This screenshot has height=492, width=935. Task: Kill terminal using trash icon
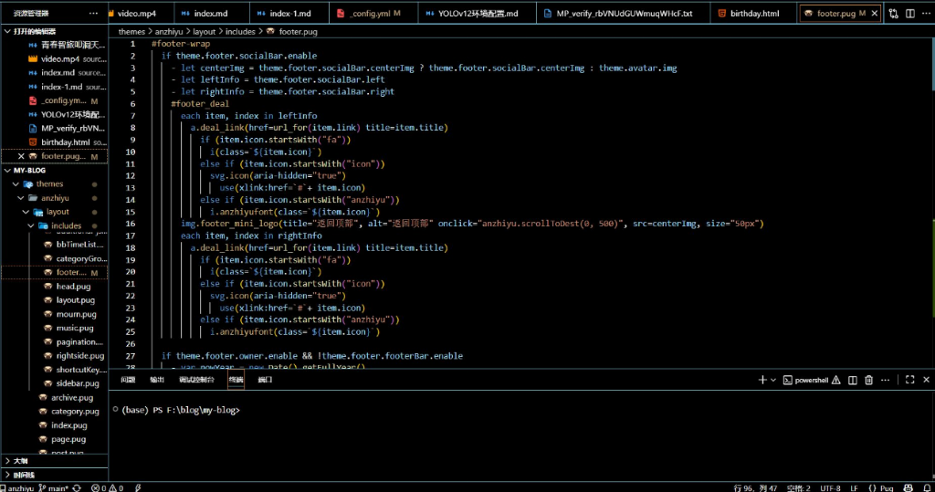tap(869, 380)
